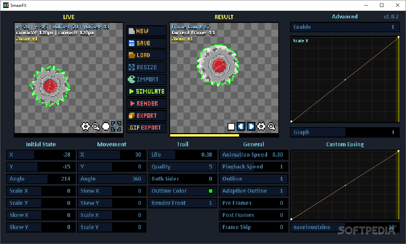406x244 pixels.
Task: Click the Initial State Skew X field
Action: point(41,215)
